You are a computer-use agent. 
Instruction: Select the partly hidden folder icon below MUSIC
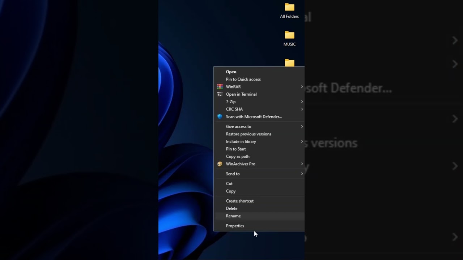click(289, 63)
